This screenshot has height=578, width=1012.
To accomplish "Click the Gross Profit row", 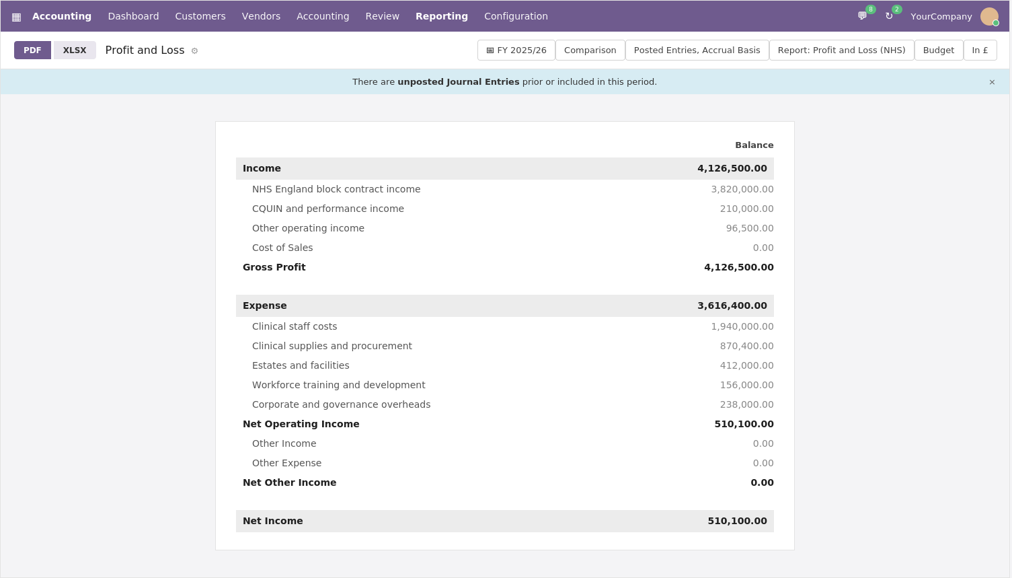I will [505, 267].
